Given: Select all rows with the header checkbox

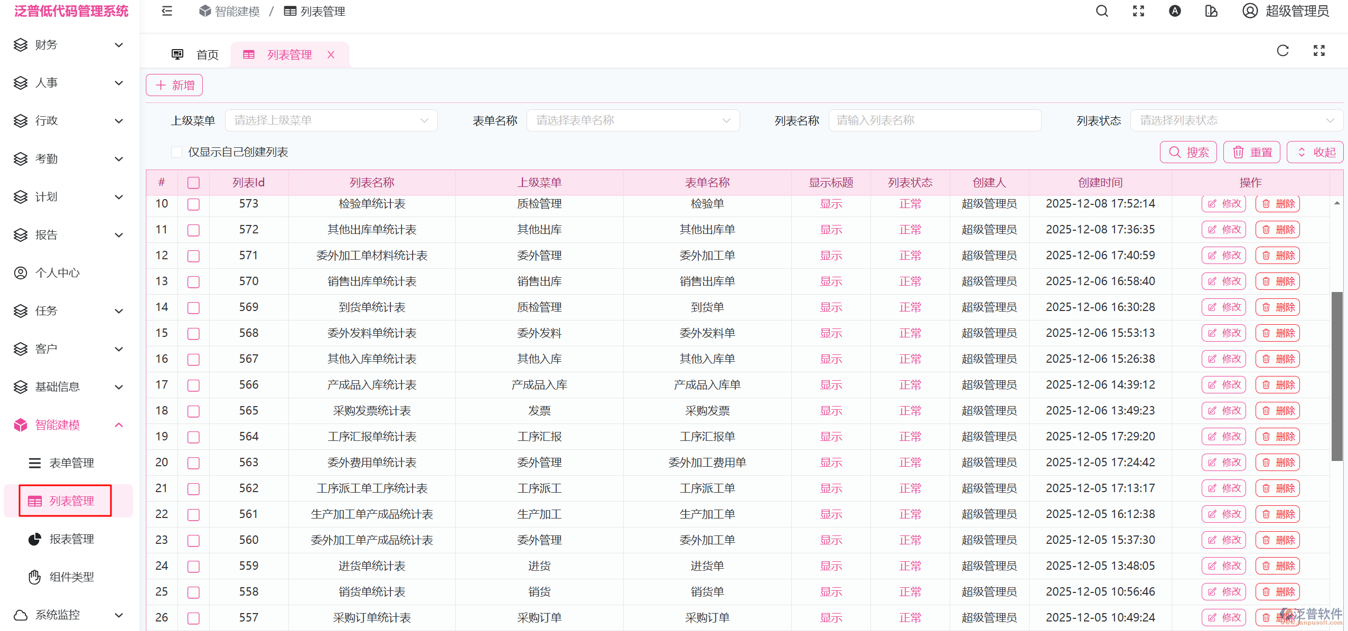Looking at the screenshot, I should tap(193, 182).
